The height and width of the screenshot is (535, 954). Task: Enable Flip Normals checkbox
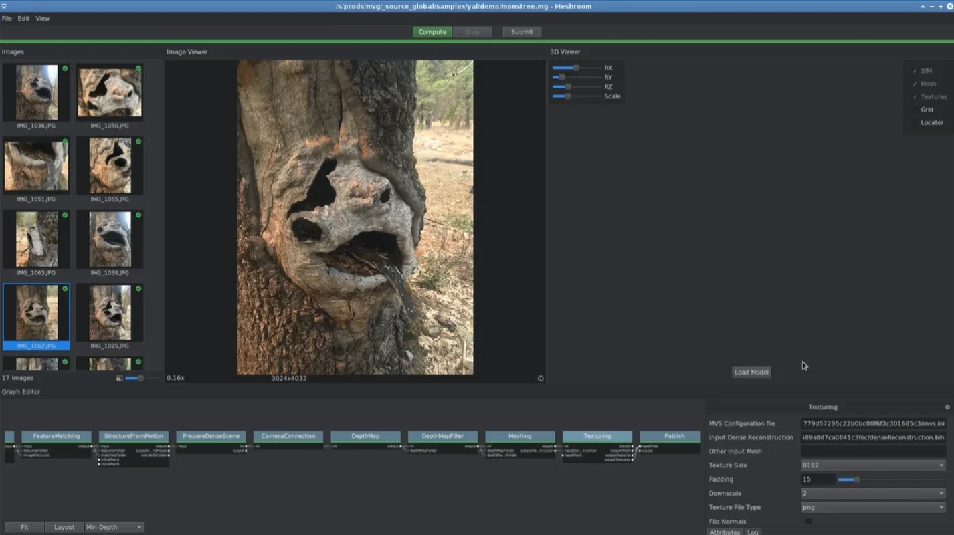[x=808, y=521]
